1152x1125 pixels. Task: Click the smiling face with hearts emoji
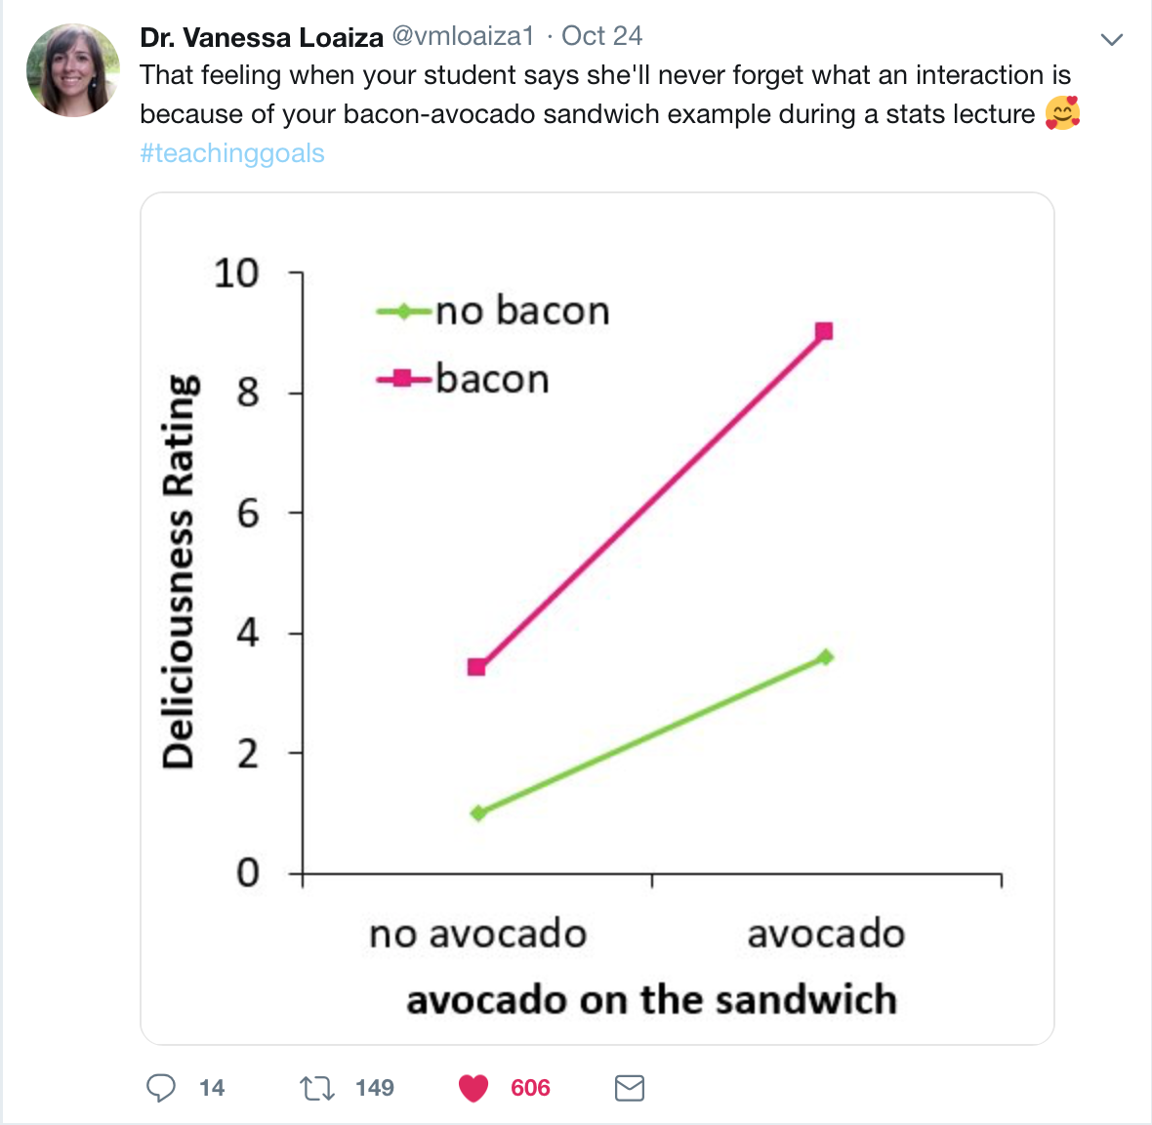(1062, 114)
